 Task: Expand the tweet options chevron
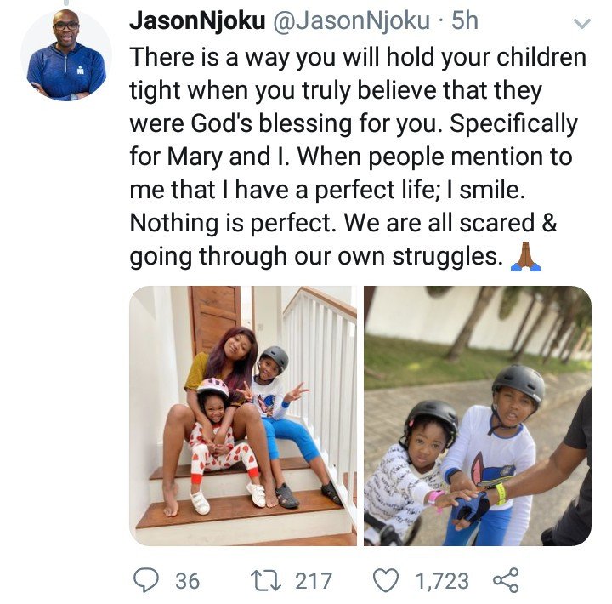coord(581,24)
